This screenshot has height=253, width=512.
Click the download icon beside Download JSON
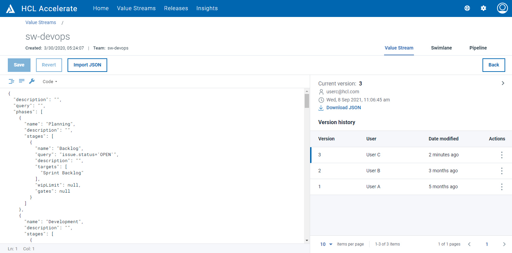321,108
